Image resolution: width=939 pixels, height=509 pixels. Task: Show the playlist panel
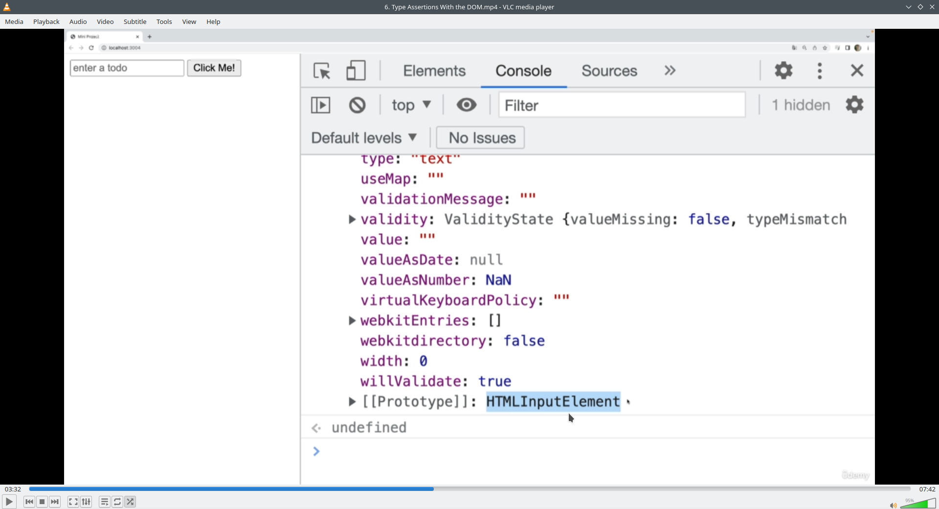point(104,502)
